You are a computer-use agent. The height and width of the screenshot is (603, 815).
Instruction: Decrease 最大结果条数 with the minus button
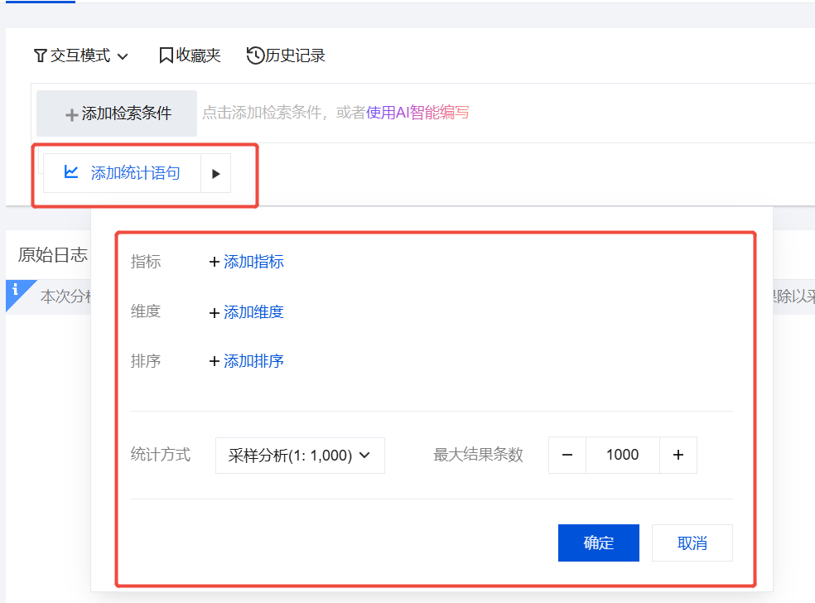click(x=567, y=455)
